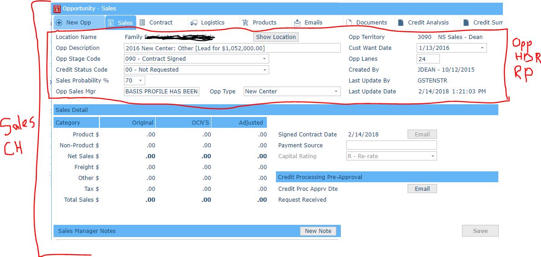Image resolution: width=541 pixels, height=257 pixels.
Task: Click into the Payment Source field
Action: 391,145
